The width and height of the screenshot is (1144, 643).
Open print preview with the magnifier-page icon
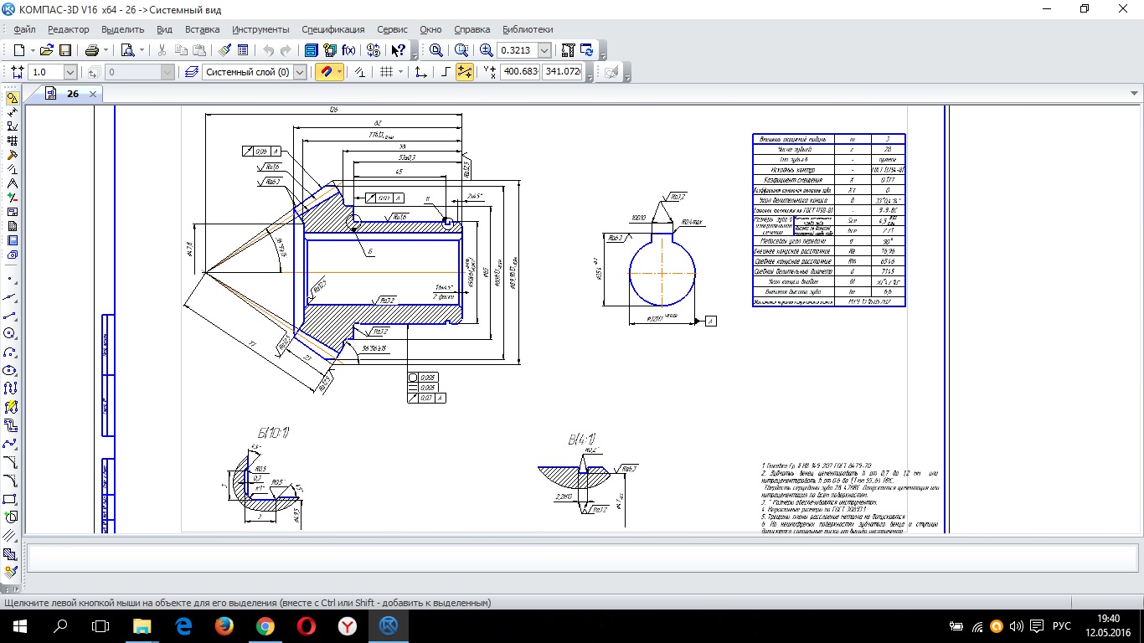(127, 50)
